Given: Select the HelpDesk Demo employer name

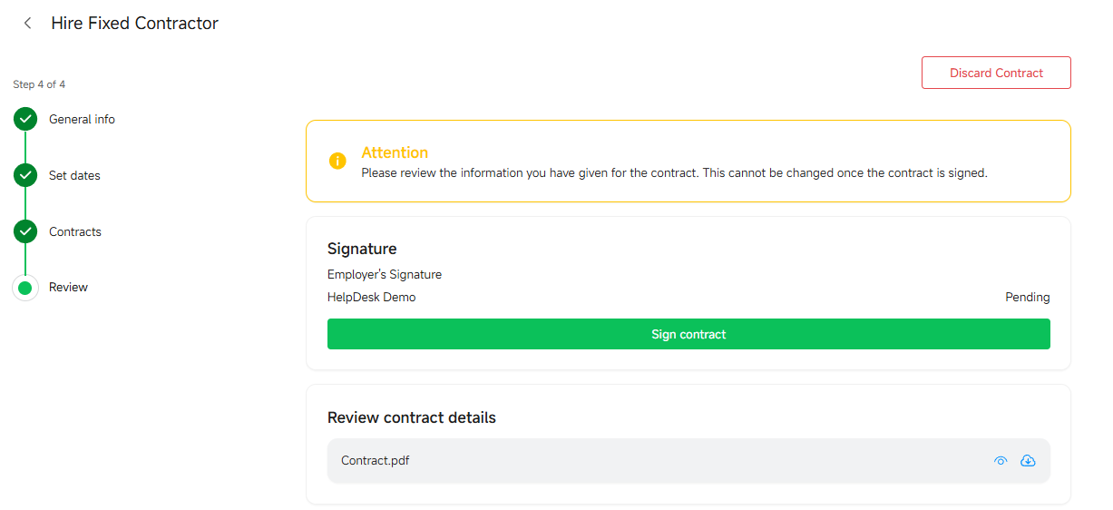Looking at the screenshot, I should (372, 297).
